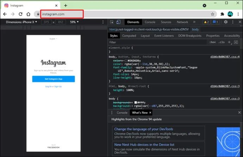Open device toolbar more options

point(103,22)
